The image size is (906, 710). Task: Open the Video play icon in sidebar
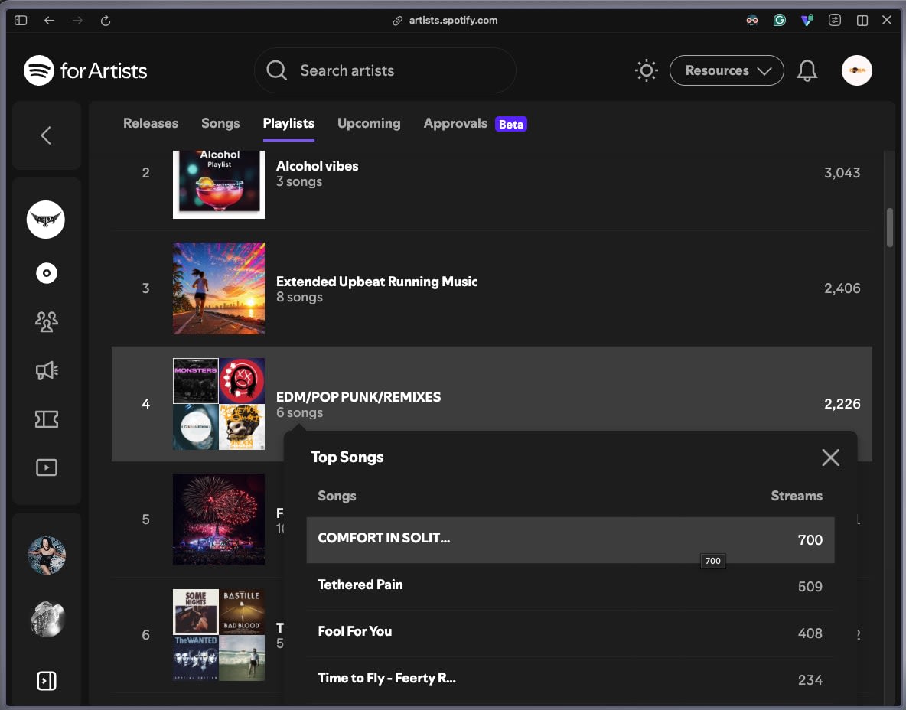click(46, 467)
